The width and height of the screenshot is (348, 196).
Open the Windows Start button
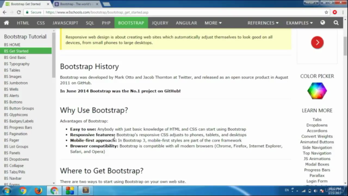(7, 191)
